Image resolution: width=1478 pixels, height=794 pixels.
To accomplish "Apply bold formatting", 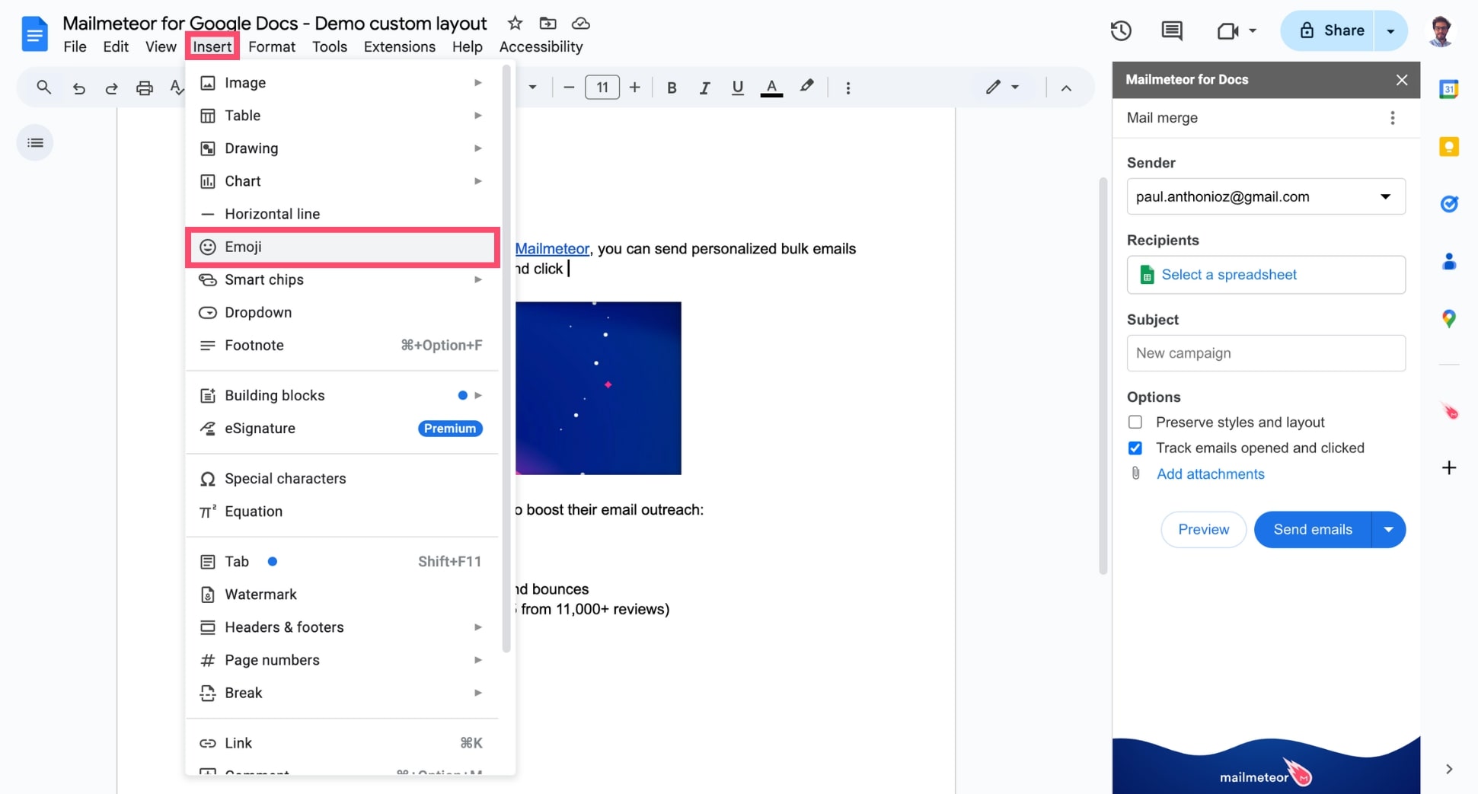I will (672, 88).
